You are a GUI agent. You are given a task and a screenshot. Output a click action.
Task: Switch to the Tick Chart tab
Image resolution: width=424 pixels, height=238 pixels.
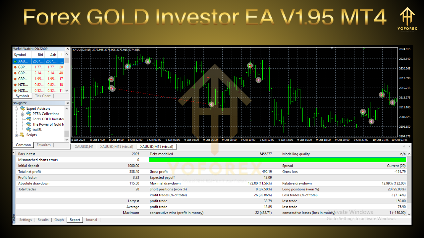tap(43, 96)
